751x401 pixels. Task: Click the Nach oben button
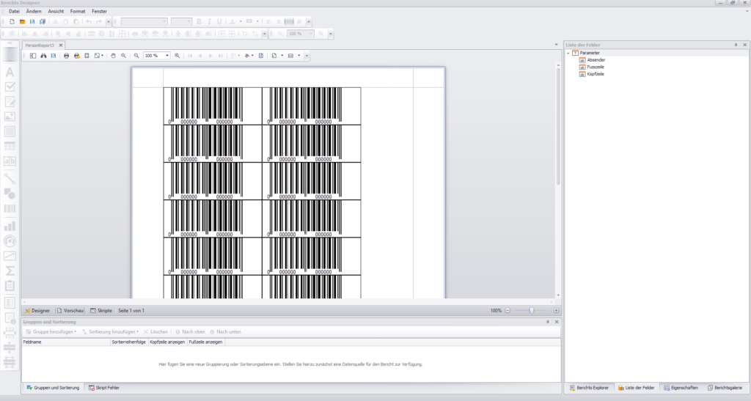point(190,331)
